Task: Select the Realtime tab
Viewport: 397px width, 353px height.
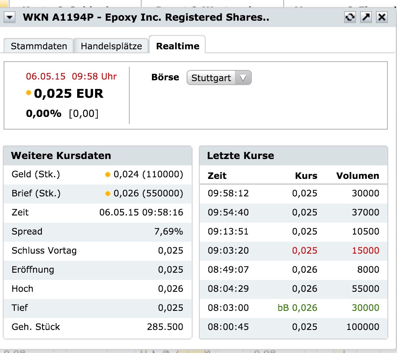Action: pos(177,46)
